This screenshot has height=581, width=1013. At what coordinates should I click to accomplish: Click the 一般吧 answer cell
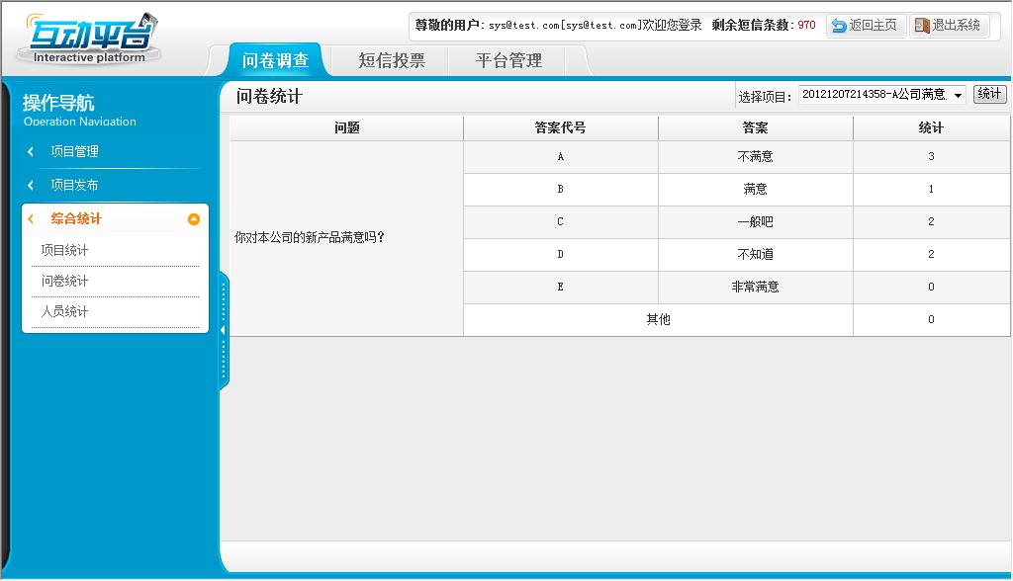click(755, 222)
